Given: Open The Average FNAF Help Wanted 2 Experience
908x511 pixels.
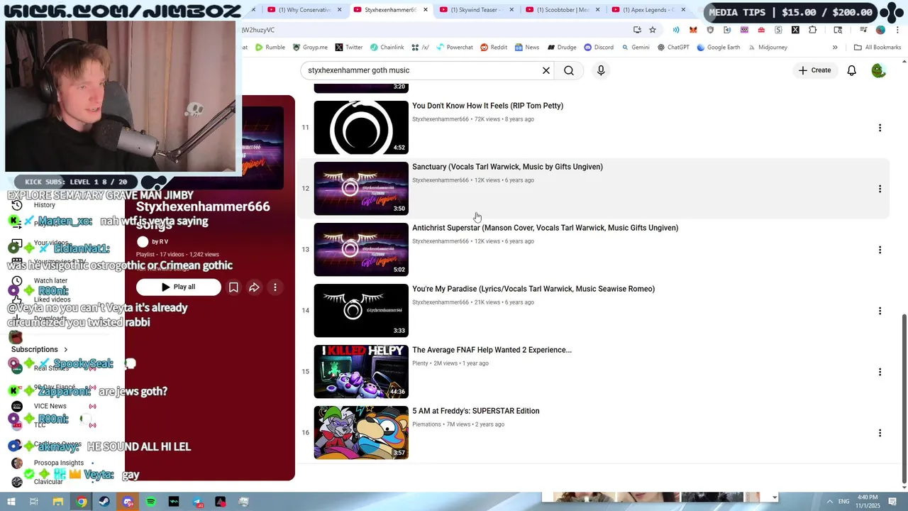Looking at the screenshot, I should pos(492,350).
